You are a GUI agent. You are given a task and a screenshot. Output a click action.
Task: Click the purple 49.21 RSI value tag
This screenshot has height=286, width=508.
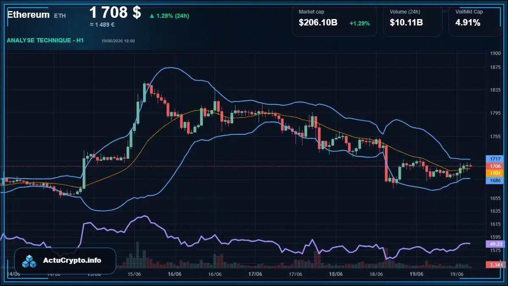tap(495, 244)
